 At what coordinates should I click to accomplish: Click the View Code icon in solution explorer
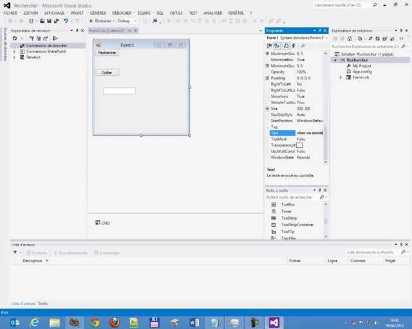(x=401, y=39)
